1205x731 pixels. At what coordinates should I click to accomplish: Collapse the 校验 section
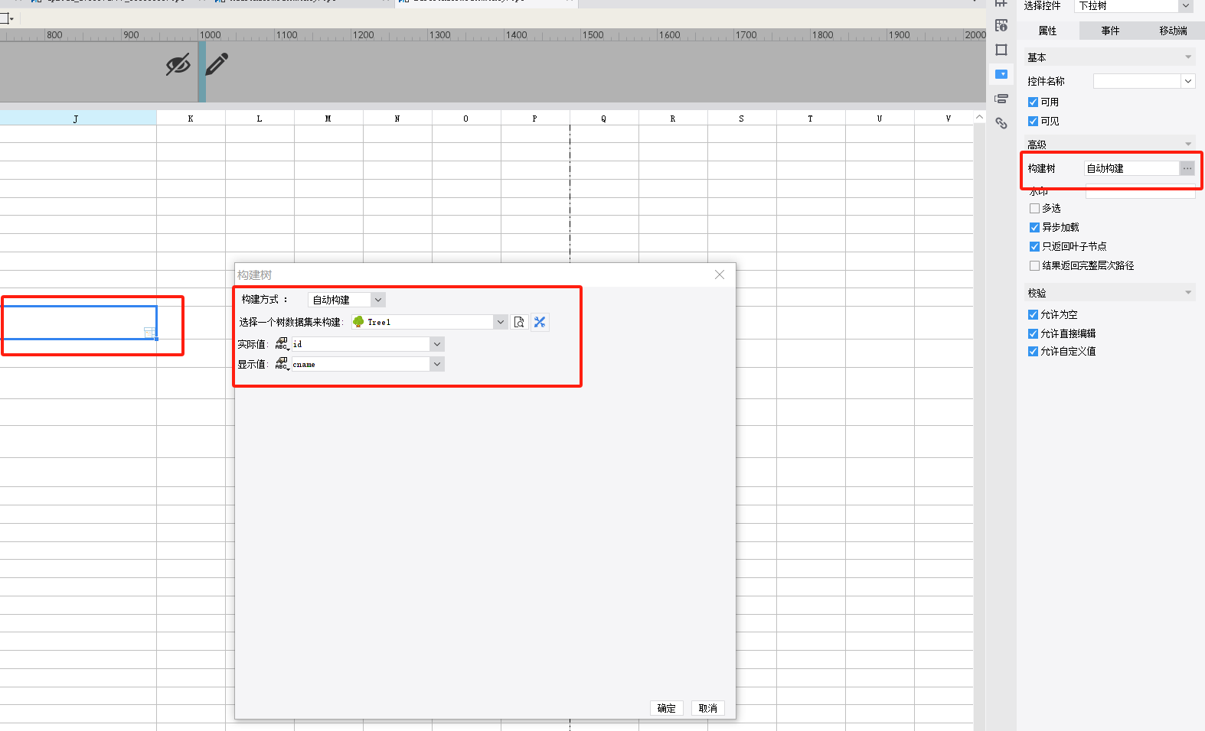point(1188,292)
